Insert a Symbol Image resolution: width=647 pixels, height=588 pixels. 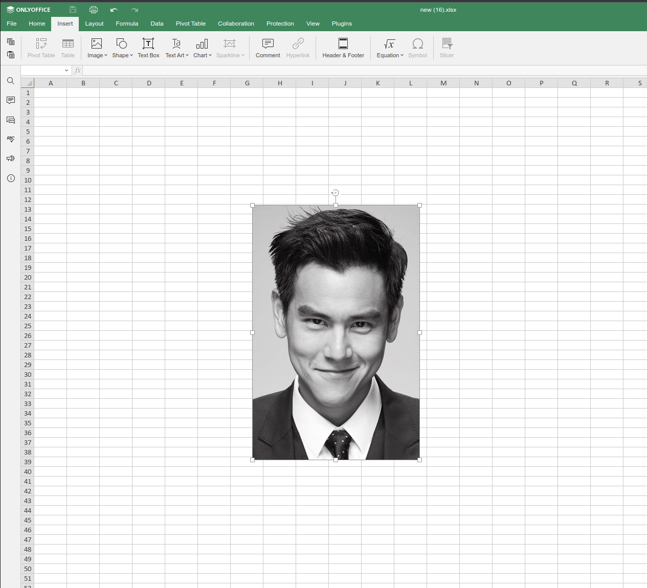coord(417,48)
